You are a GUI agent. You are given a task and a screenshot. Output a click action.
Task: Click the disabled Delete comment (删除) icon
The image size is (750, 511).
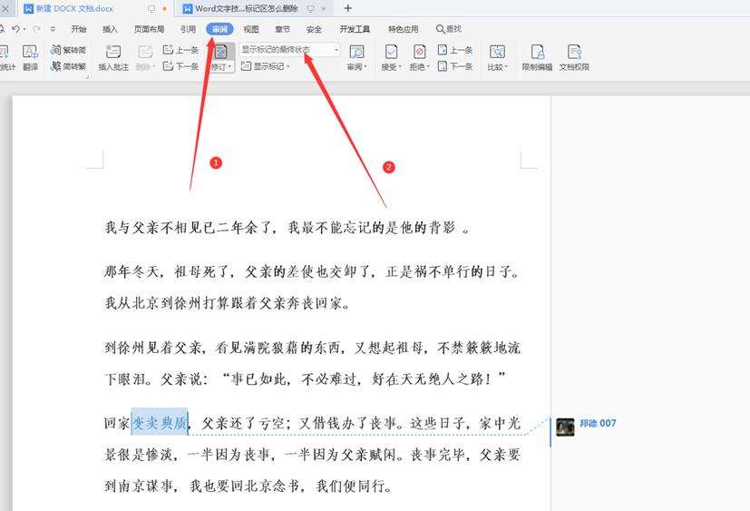point(145,52)
